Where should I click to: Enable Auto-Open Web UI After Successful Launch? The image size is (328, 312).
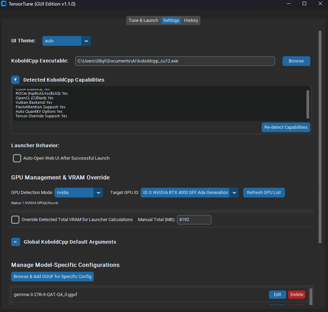[x=17, y=158]
